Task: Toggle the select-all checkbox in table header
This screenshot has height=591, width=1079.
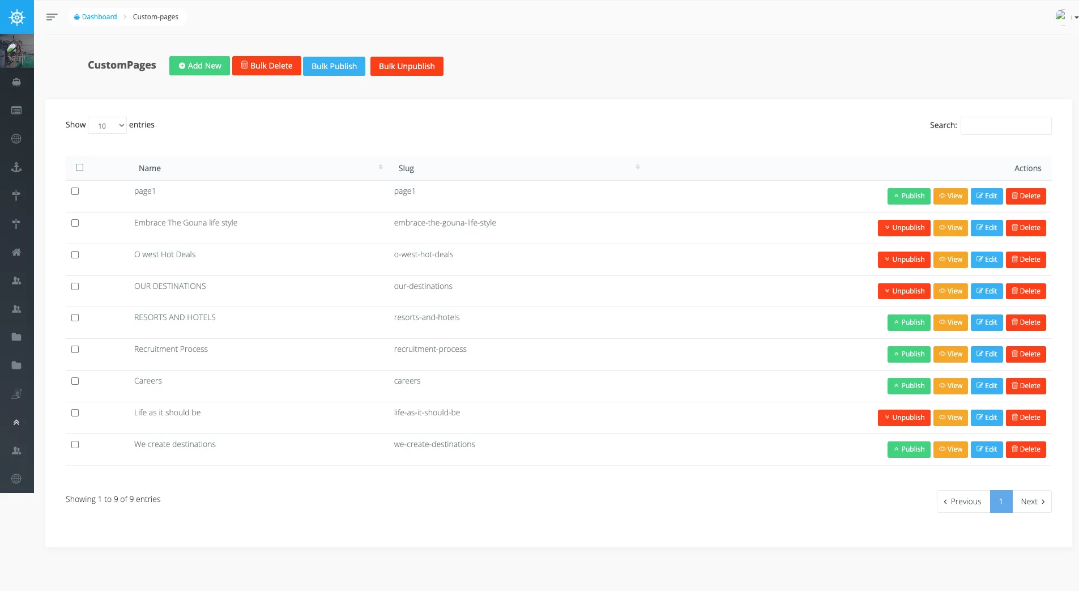Action: pos(79,167)
